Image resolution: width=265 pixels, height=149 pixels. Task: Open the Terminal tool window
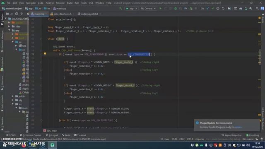80,135
